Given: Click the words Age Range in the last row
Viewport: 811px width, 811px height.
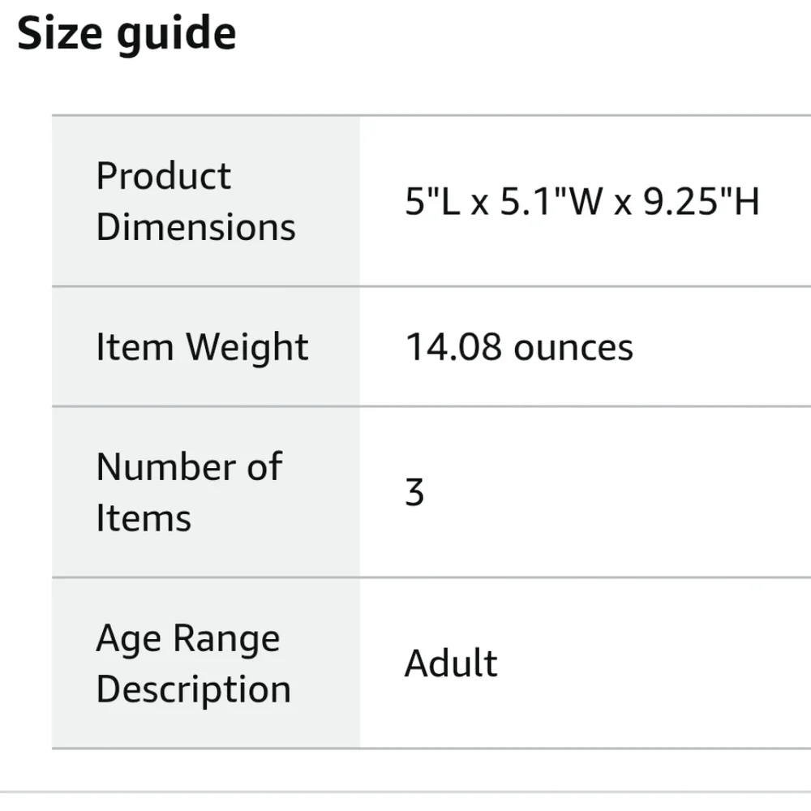Looking at the screenshot, I should [188, 639].
